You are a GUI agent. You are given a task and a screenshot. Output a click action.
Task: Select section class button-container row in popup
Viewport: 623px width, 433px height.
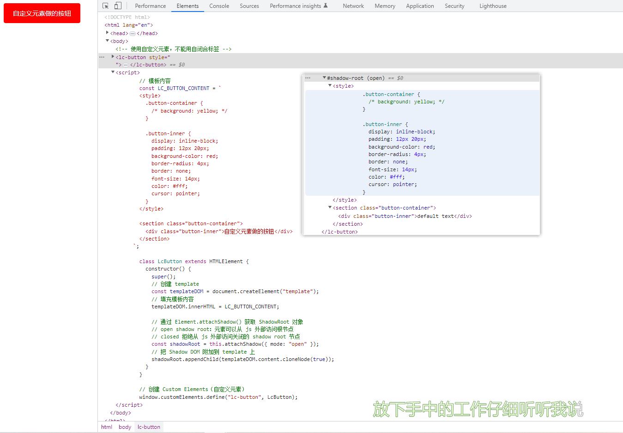point(384,208)
